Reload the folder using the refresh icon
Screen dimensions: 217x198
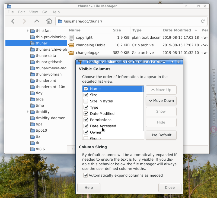pyautogui.click(x=203, y=21)
